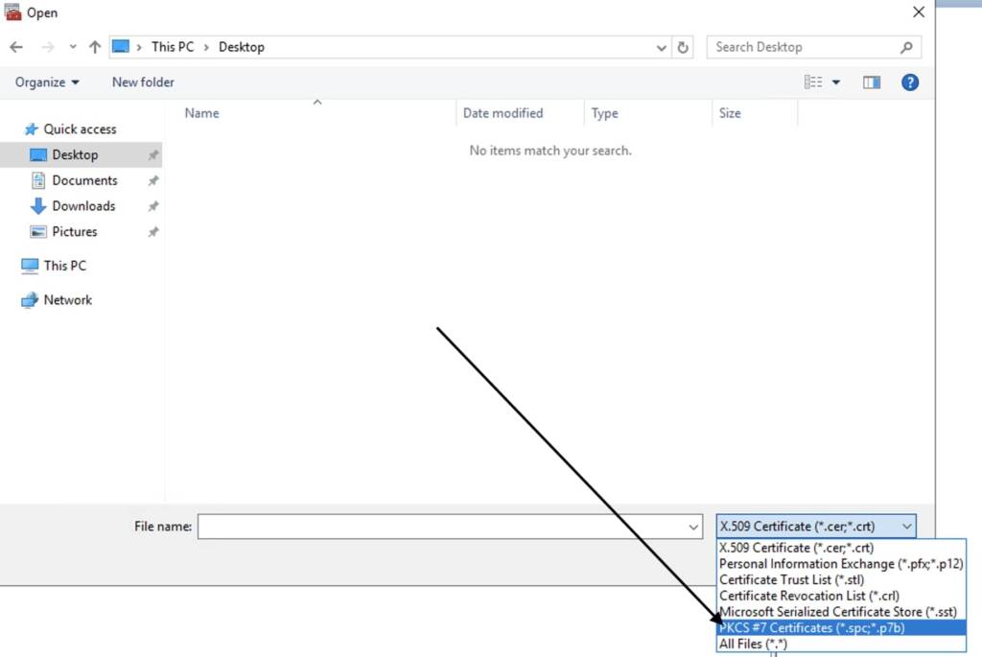This screenshot has height=657, width=982.
Task: Refresh the Desktop folder view
Action: [x=682, y=46]
